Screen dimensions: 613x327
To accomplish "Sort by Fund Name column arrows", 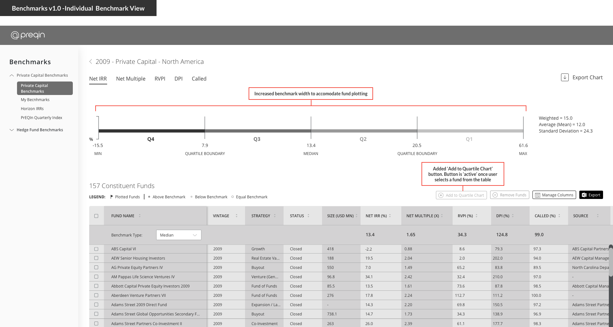I will tap(140, 216).
